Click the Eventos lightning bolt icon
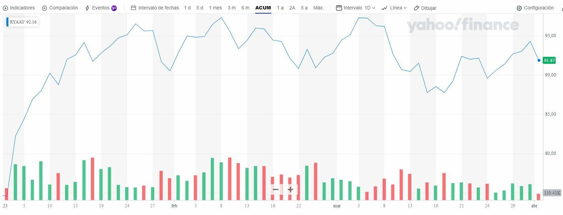The width and height of the screenshot is (563, 215). 87,8
